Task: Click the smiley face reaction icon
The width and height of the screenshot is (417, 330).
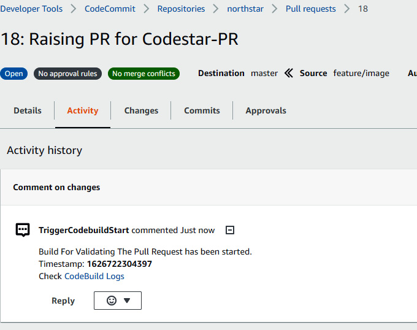Action: (112, 301)
